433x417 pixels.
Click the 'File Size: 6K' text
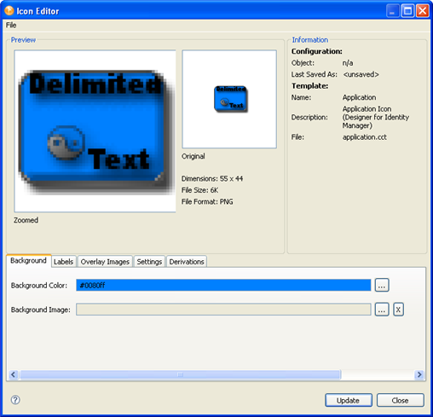tap(199, 190)
